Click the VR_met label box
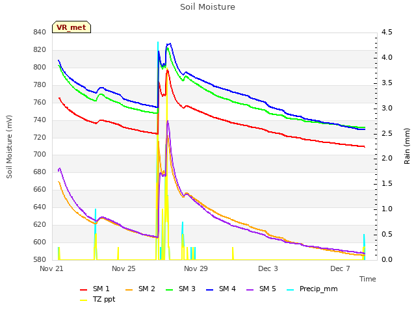Screen dimensions: 416x312 71,27
